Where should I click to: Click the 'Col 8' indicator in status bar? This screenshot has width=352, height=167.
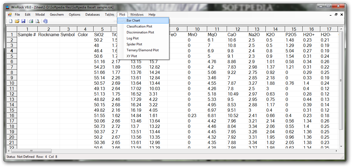coord(53,157)
